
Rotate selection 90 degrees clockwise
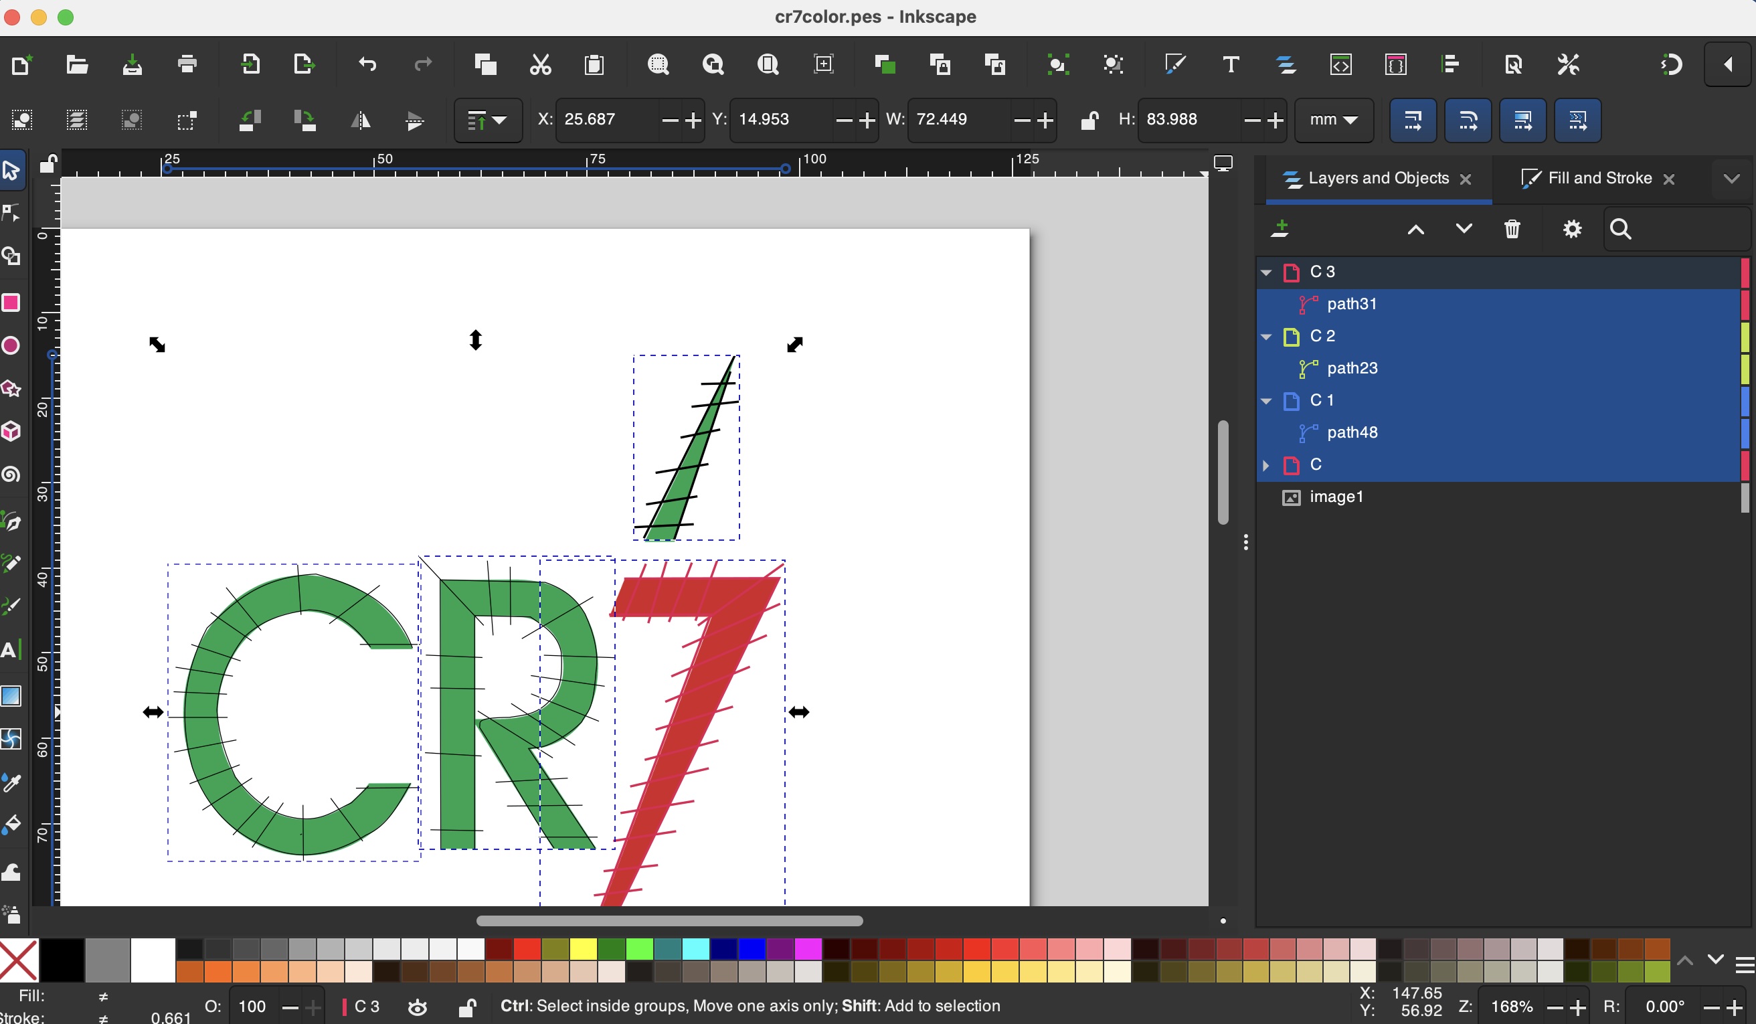pos(304,120)
